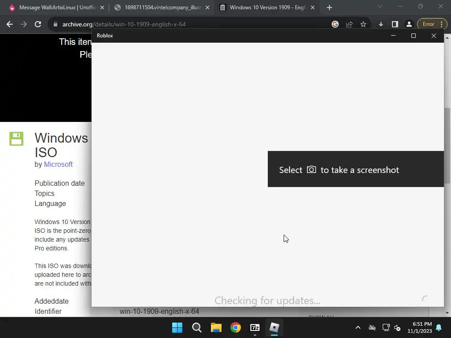Click the forward navigation arrow
The image size is (451, 338).
click(24, 25)
